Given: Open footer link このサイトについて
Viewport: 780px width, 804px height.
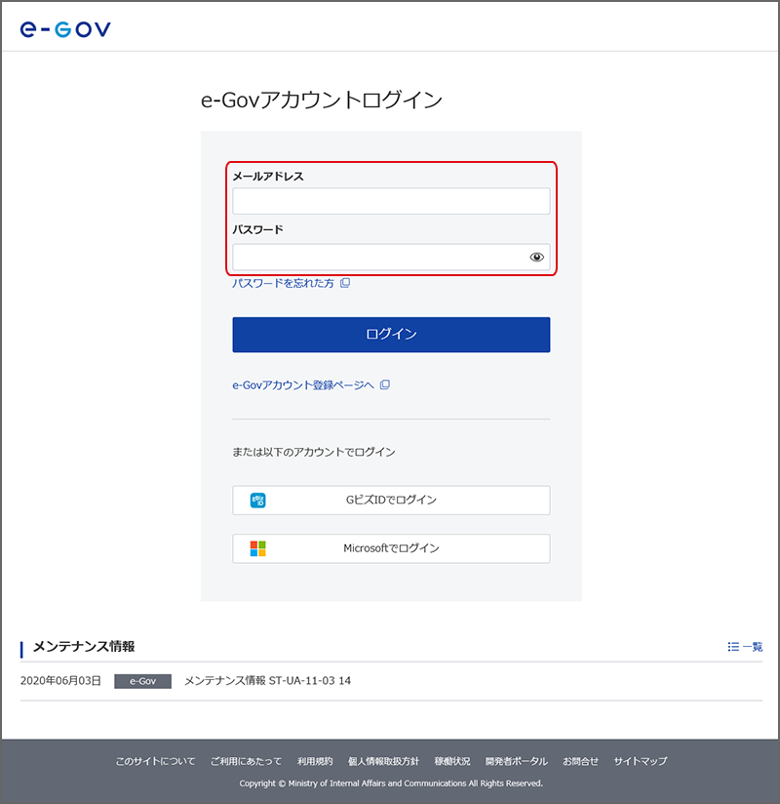Looking at the screenshot, I should pos(155,761).
